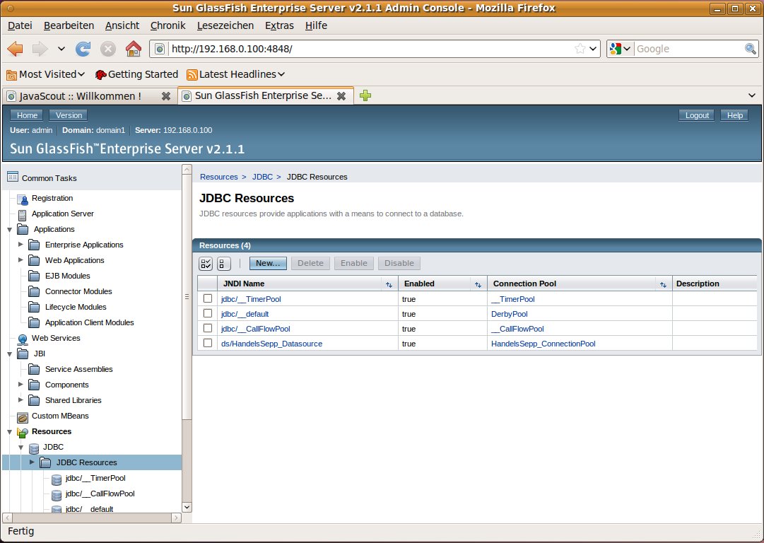Collapse the Resources tree node

[x=9, y=431]
